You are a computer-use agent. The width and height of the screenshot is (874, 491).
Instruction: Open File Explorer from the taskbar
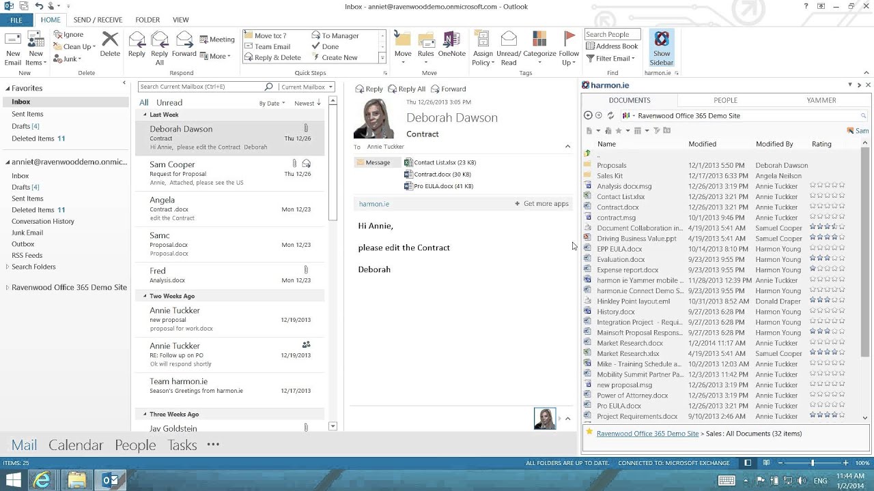pyautogui.click(x=76, y=480)
